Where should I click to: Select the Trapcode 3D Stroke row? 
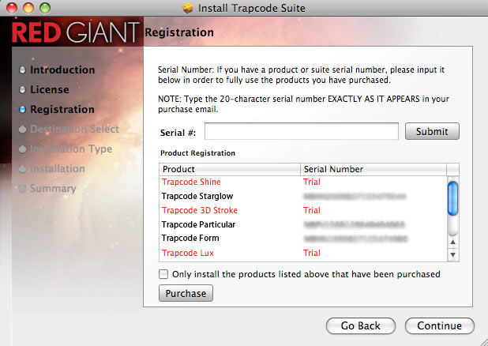tap(302, 210)
